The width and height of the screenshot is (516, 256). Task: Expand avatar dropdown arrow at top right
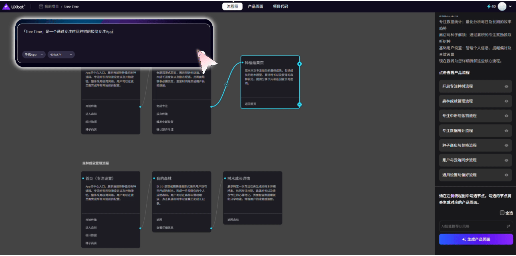coord(510,6)
